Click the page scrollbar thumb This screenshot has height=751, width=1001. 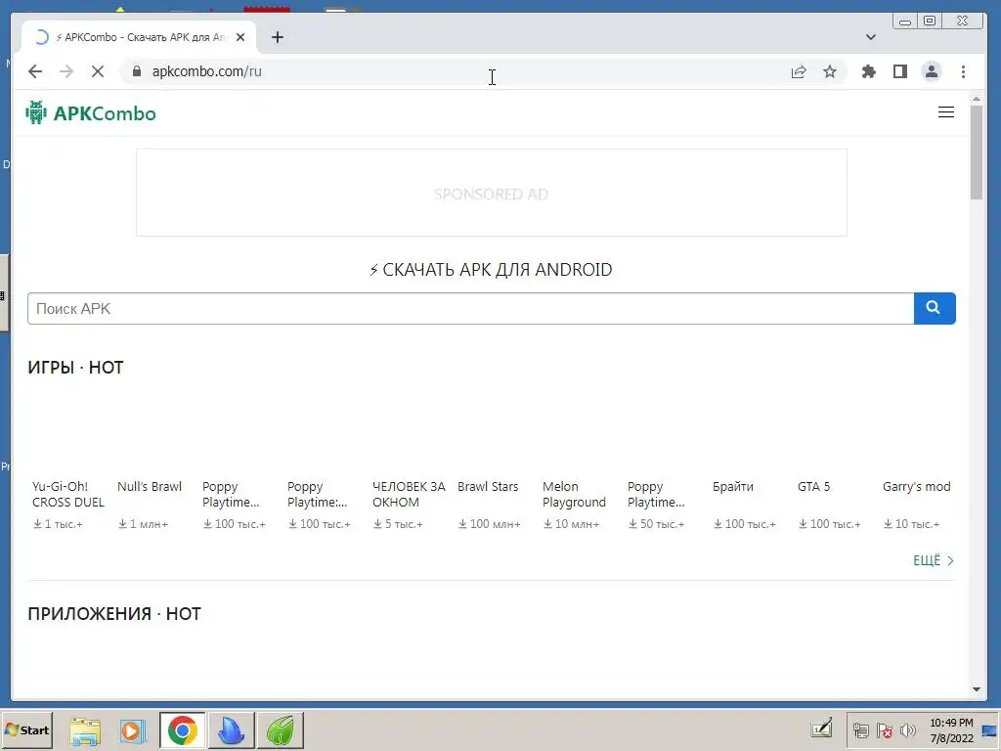(x=977, y=152)
